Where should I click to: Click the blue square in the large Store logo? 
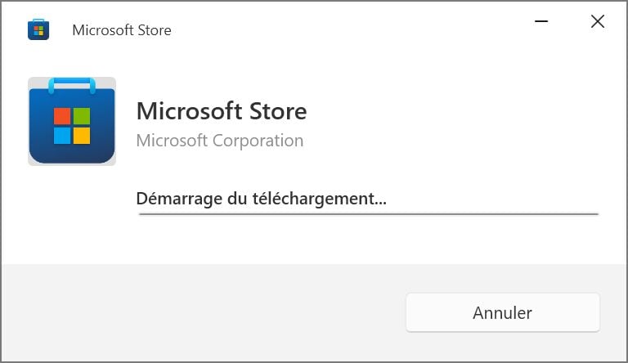[x=62, y=135]
